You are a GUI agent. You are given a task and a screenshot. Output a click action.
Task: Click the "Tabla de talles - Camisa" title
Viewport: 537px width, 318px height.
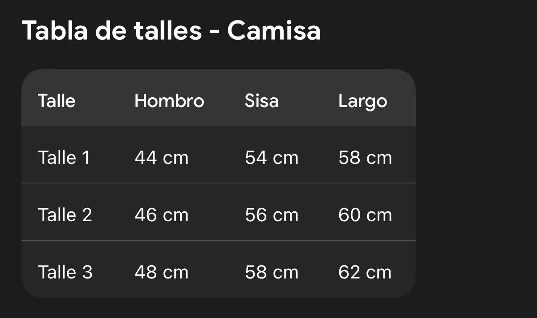pos(171,31)
